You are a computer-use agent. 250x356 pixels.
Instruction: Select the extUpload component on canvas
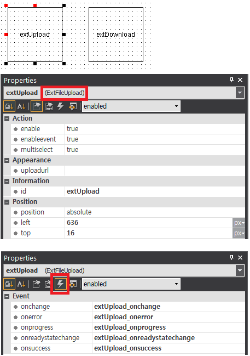pos(35,35)
